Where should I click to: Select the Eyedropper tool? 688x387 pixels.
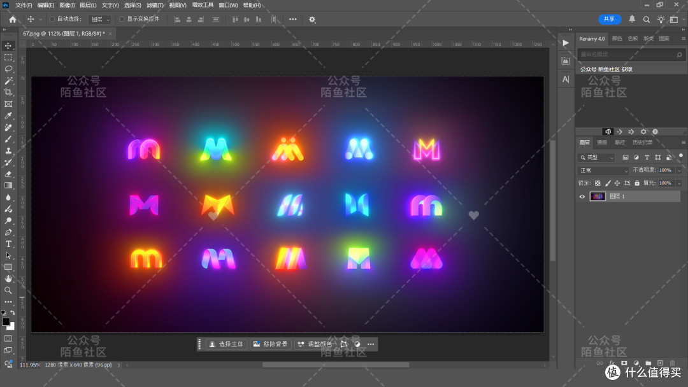click(x=8, y=116)
